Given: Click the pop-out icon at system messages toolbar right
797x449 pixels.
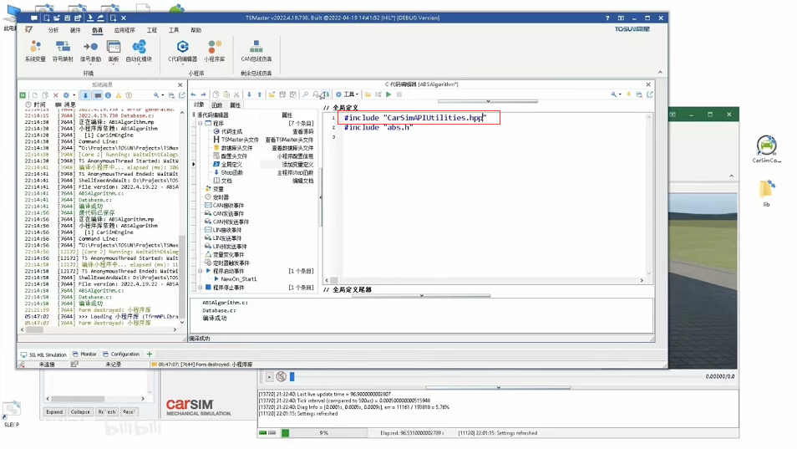Looking at the screenshot, I should [x=182, y=95].
